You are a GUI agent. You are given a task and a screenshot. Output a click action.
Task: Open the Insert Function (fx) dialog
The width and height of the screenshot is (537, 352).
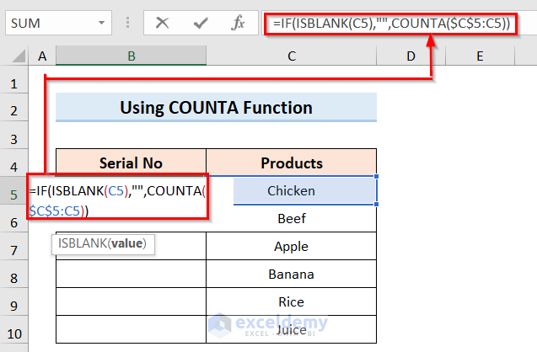click(x=239, y=24)
